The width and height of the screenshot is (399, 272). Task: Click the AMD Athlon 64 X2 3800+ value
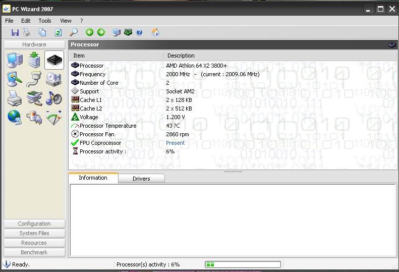196,66
